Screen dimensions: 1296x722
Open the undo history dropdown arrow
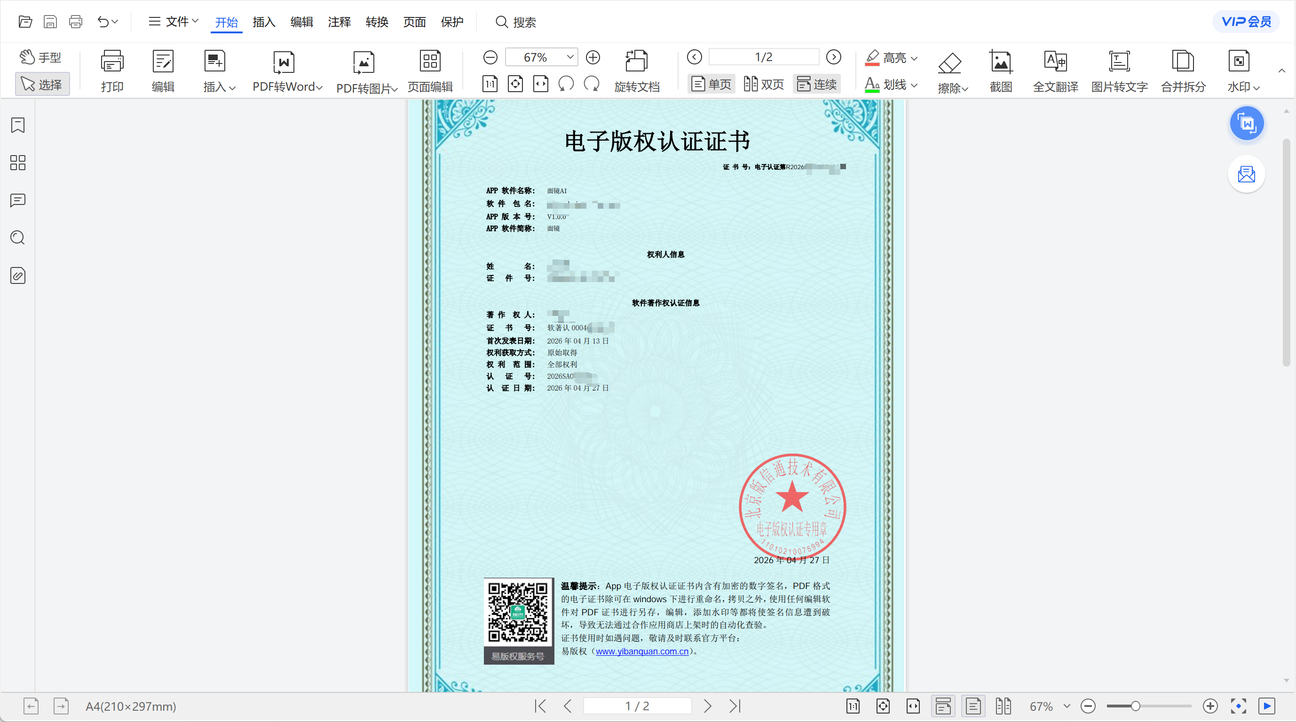[115, 22]
